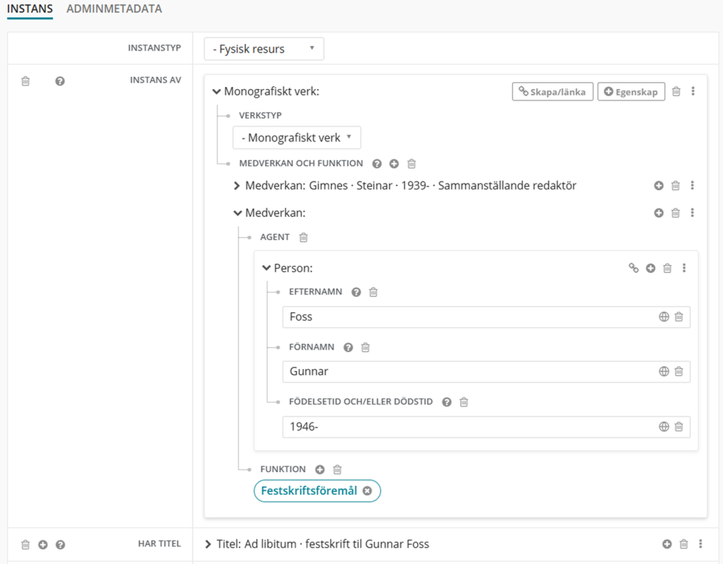Show help for FÖRNAMN
The width and height of the screenshot is (723, 564).
(x=348, y=348)
